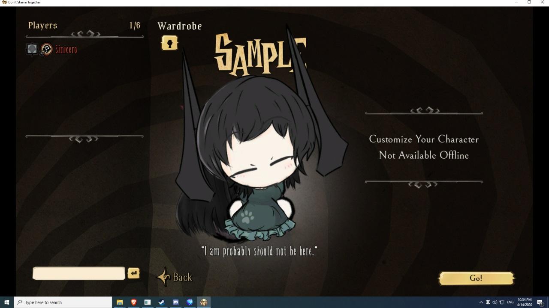Click the Customize Your Character notice
This screenshot has height=308, width=549.
[424, 139]
